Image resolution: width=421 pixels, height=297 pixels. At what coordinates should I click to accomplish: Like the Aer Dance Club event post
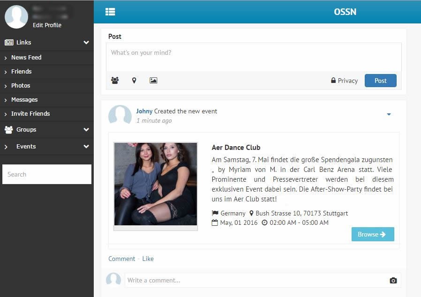(148, 259)
